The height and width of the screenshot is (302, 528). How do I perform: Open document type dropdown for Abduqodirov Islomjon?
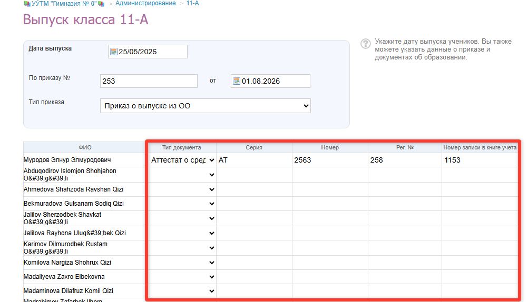tap(182, 175)
